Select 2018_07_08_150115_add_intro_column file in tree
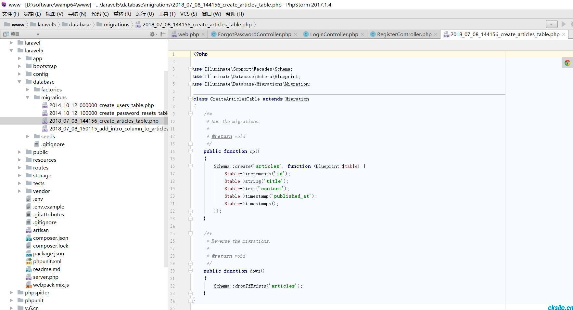This screenshot has height=310, width=573. click(x=108, y=128)
